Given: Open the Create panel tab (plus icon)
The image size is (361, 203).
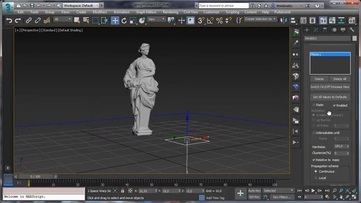Looking at the screenshot, I should click(307, 30).
